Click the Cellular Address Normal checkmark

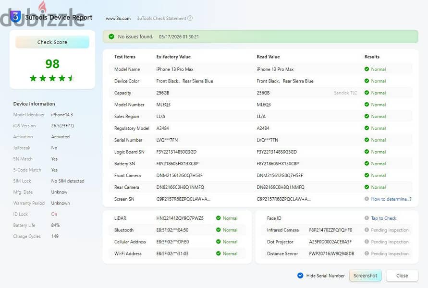(219, 241)
